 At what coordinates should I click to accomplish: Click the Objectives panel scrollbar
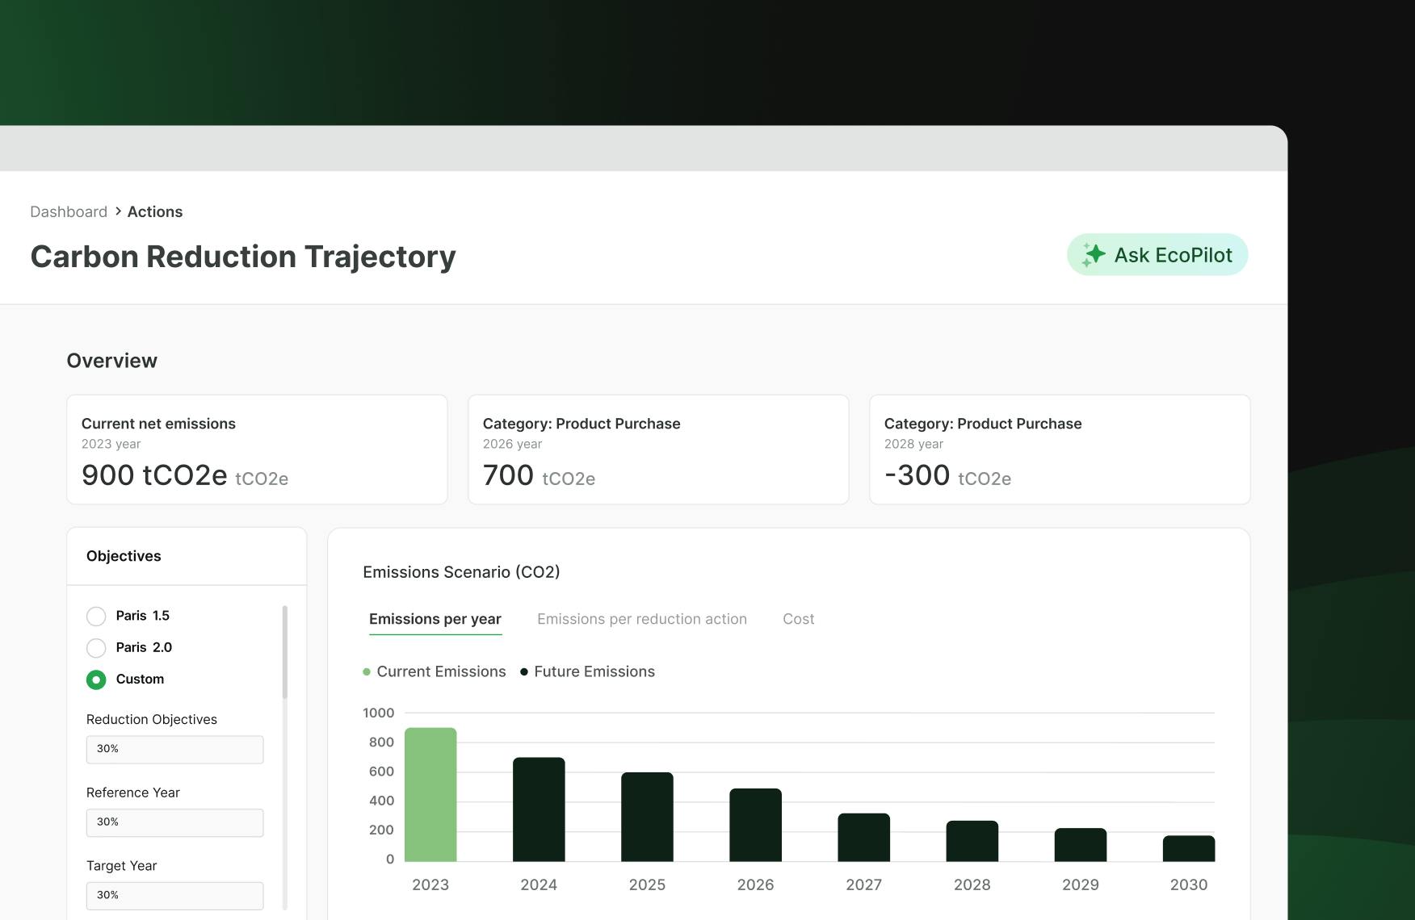(284, 652)
